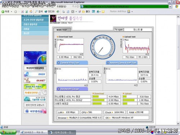
Task: Click the Edit page toolbar icon
Action: pyautogui.click(x=73, y=12)
